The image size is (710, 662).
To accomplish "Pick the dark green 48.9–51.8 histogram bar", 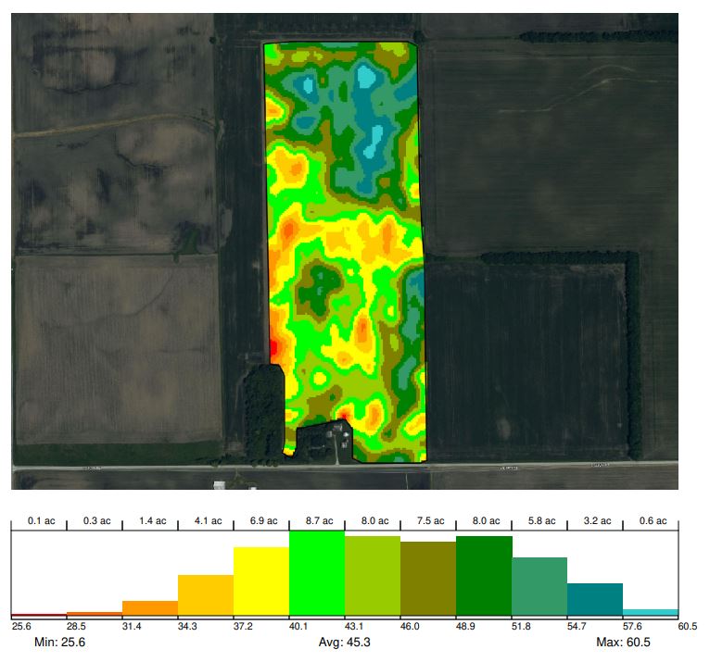I will click(x=484, y=576).
